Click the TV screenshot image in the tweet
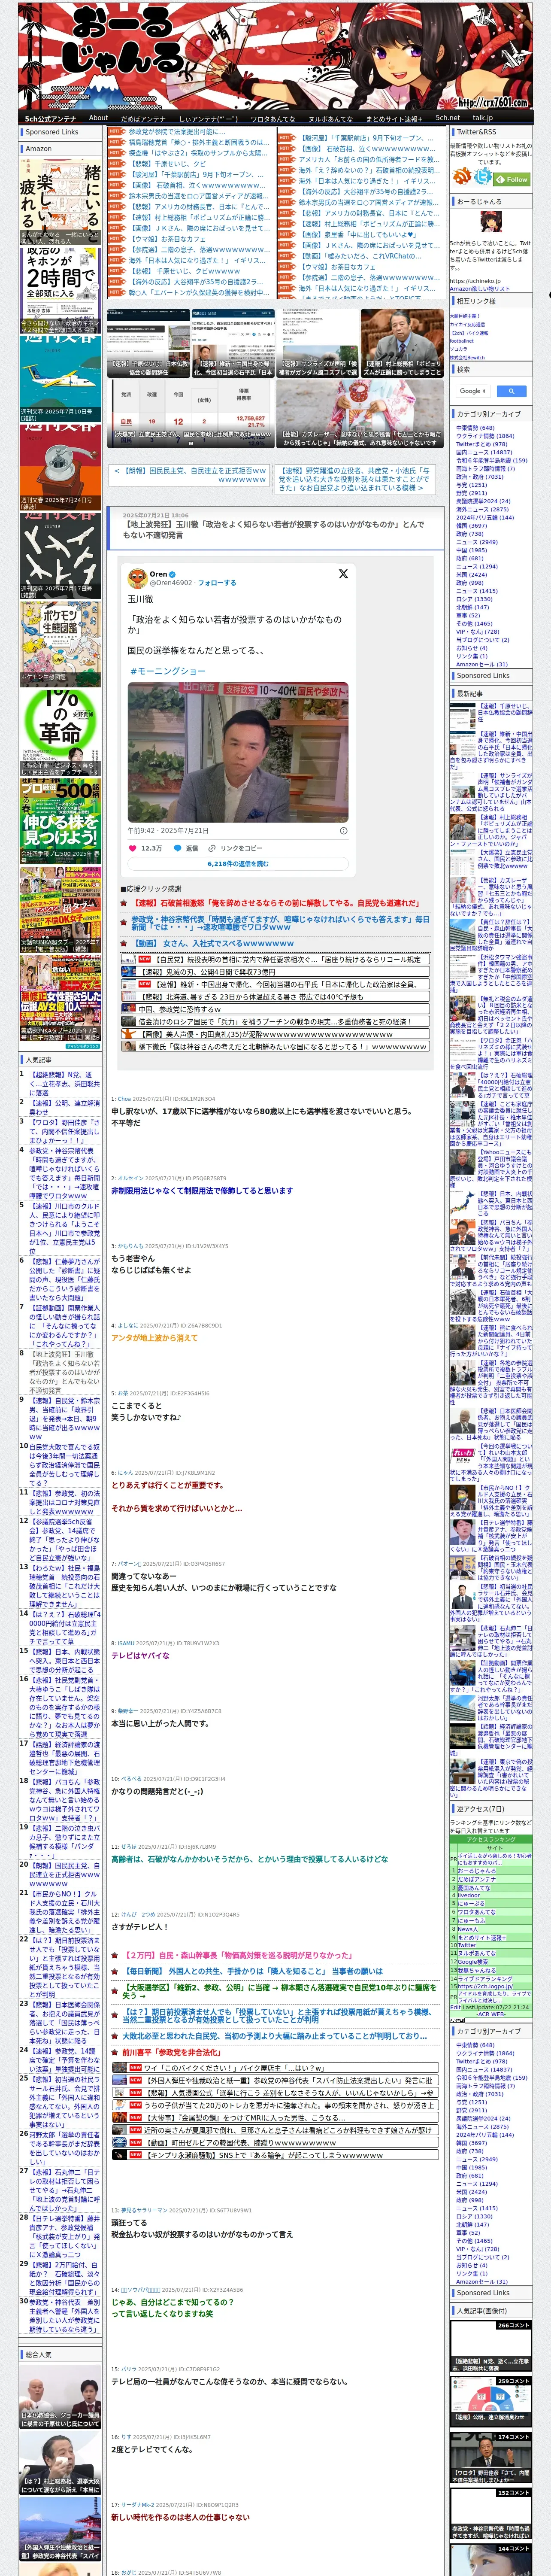 (x=238, y=752)
